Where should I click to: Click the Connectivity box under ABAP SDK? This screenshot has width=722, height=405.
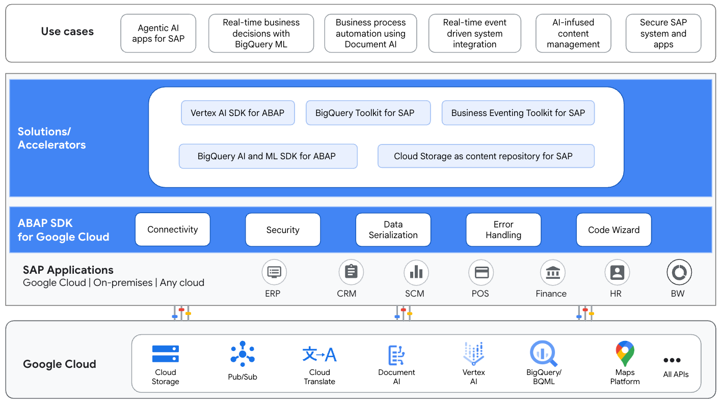coord(172,229)
